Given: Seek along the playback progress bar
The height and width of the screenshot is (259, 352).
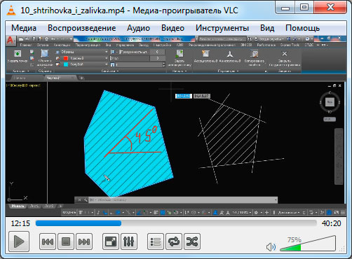Looking at the screenshot, I should pos(176,223).
